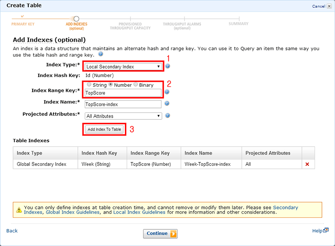This screenshot has width=335, height=246.
Task: Click help icon beside Index Range Key field
Action: 167,92
